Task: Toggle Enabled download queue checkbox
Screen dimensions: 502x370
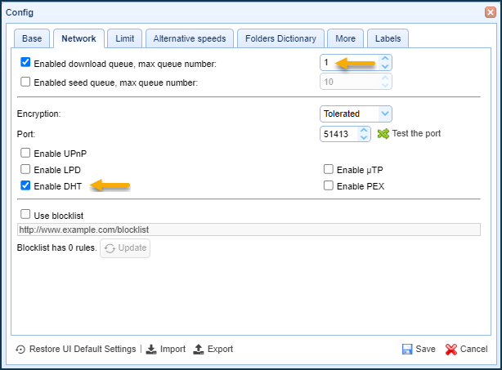Action: coord(25,62)
